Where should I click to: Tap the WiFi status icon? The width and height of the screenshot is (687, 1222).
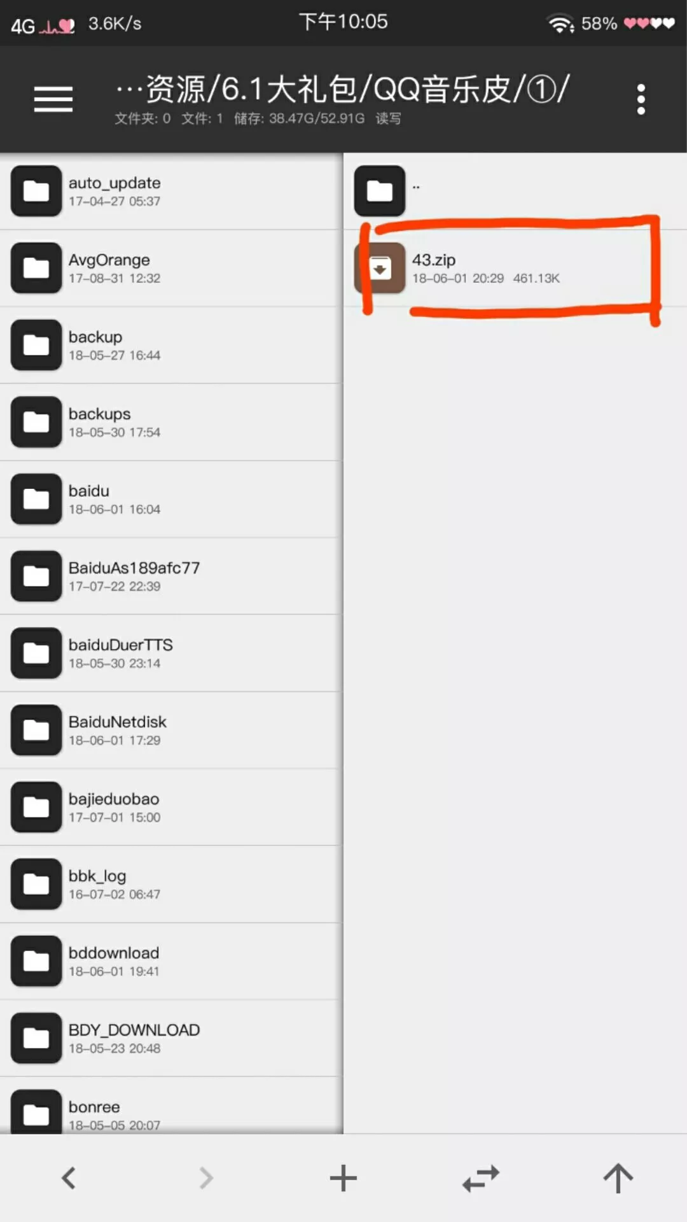pos(560,24)
